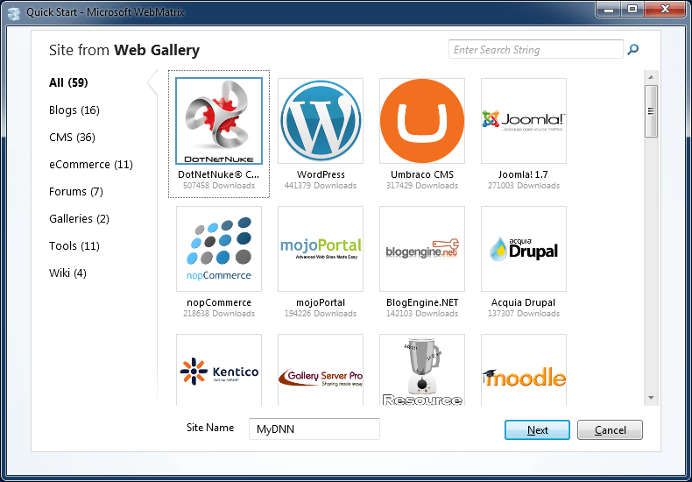
Task: Click the 'Joomla! 1.7' caption text
Action: 523,174
